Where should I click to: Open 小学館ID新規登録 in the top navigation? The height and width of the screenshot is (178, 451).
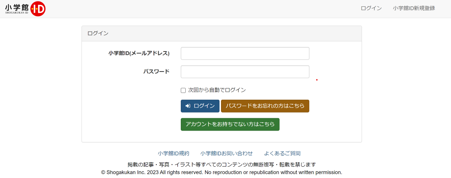(x=414, y=8)
